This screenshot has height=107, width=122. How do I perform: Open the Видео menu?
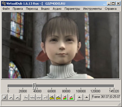(45, 9)
